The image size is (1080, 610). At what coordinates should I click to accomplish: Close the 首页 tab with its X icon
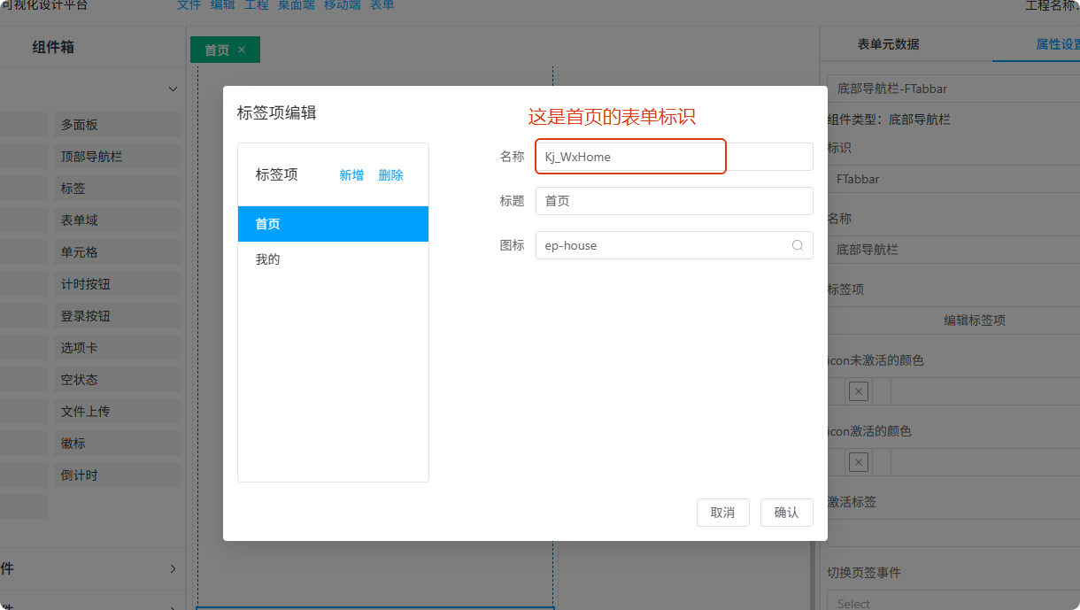242,50
